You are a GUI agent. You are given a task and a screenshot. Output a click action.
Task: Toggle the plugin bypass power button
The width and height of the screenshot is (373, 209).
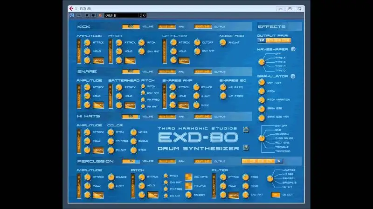click(72, 15)
